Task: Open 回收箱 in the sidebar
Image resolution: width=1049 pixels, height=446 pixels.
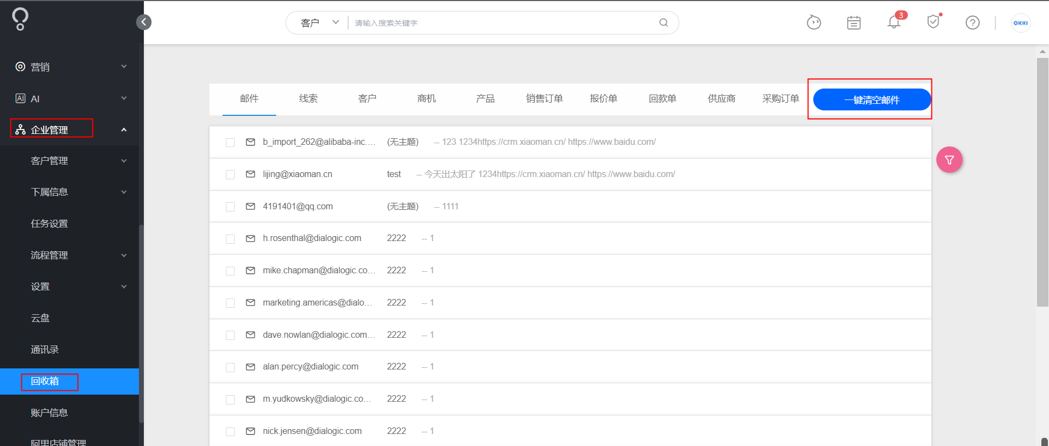Action: 69,382
